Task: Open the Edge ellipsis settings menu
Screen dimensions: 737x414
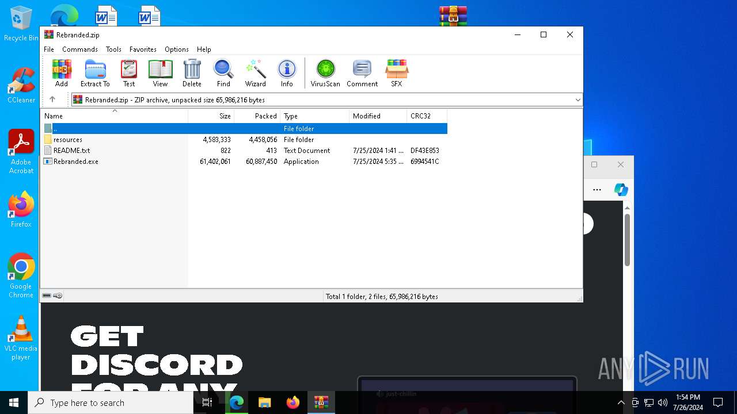Action: [597, 189]
